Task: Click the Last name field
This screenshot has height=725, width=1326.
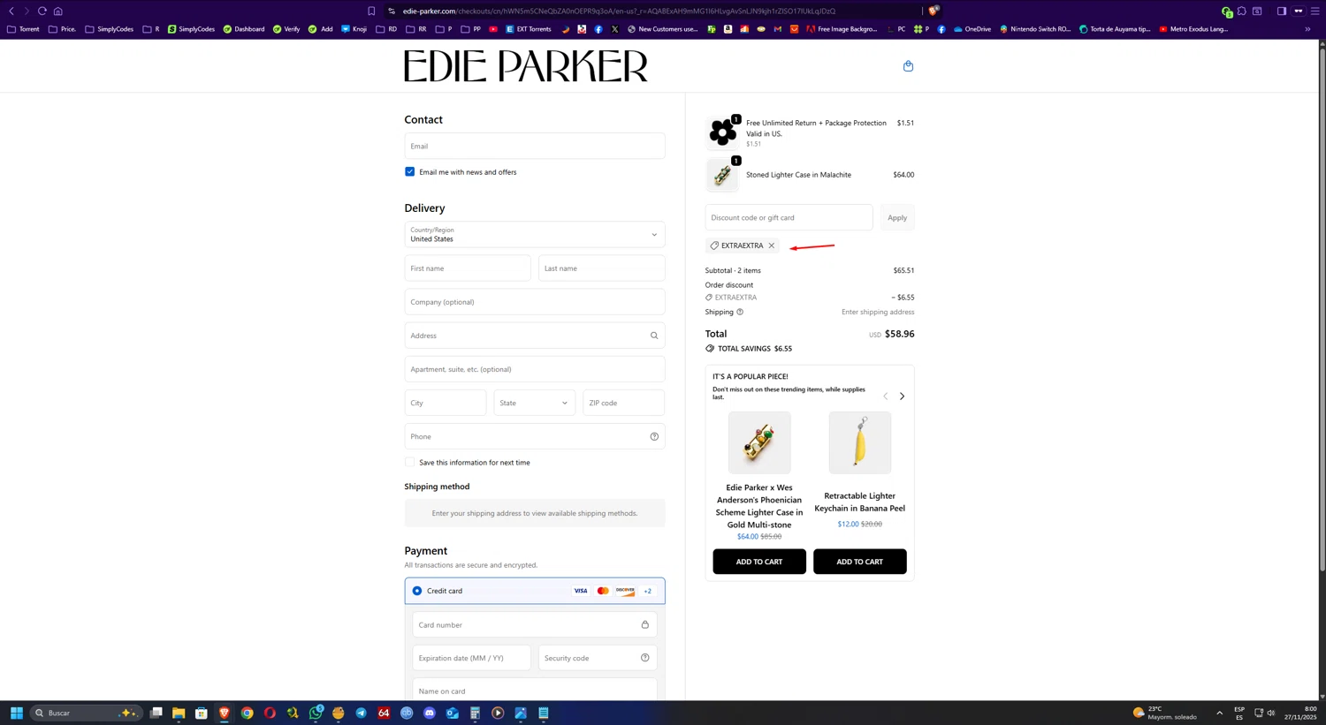Action: tap(602, 268)
